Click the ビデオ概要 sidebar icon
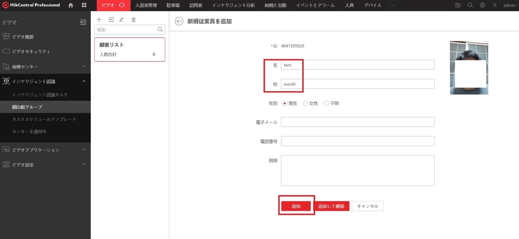Viewport: 519px width, 239px height. coord(6,37)
